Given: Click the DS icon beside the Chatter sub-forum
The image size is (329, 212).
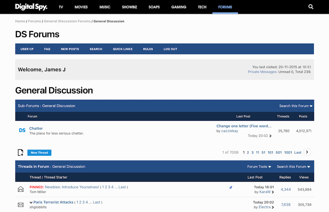Looking at the screenshot, I should [x=22, y=130].
